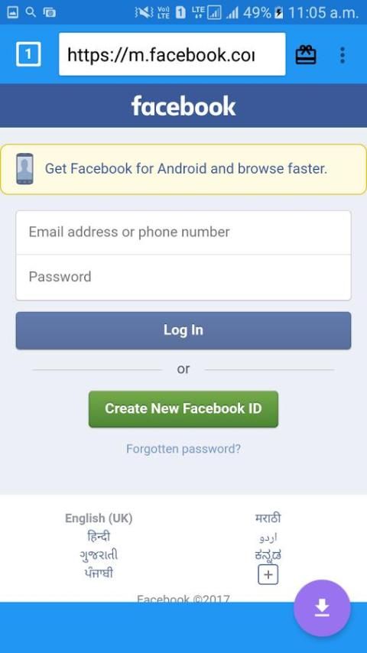Open the Forgotten password? link

tap(183, 449)
